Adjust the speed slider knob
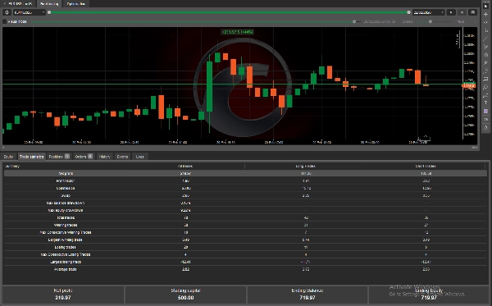 coord(430,21)
